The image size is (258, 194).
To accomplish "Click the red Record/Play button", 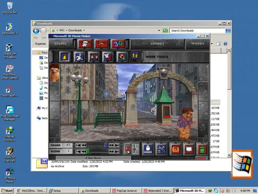I will tap(127, 149).
